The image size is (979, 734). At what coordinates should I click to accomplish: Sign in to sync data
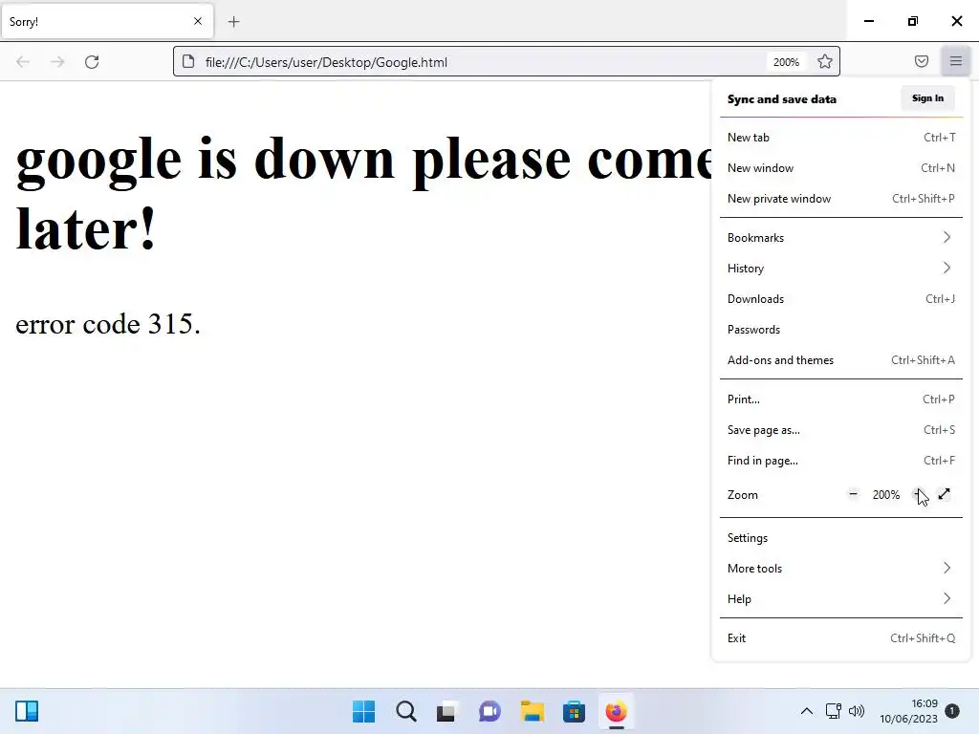coord(927,98)
